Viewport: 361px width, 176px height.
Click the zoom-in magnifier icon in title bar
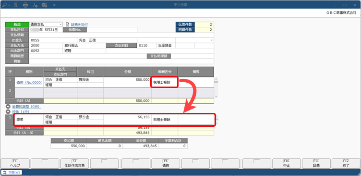tap(6, 5)
